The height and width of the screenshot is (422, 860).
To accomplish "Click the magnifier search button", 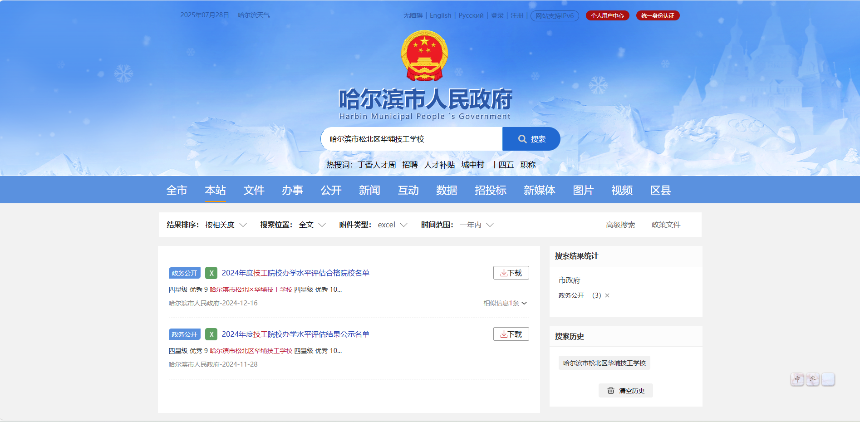I will pos(531,139).
